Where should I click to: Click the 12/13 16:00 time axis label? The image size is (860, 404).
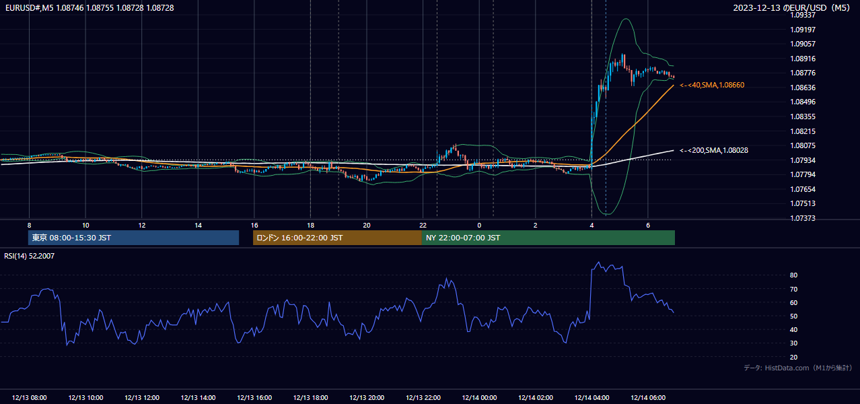254,398
